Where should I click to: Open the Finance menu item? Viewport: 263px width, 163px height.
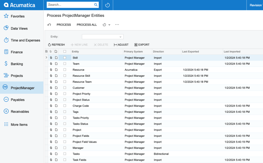(16, 52)
